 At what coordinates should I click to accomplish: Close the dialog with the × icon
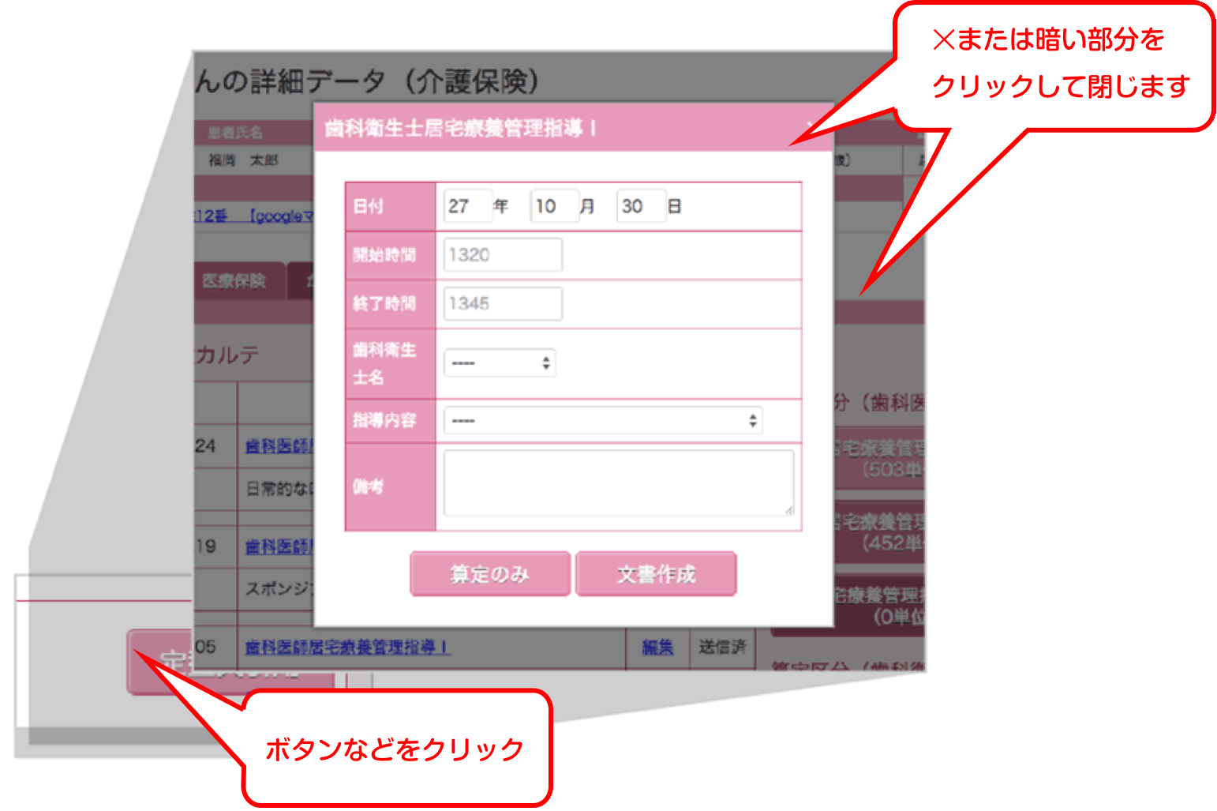tap(812, 126)
